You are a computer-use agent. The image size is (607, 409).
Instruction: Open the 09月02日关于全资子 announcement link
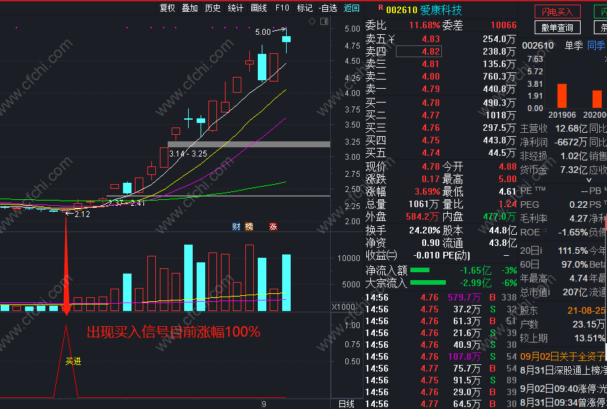(x=563, y=356)
